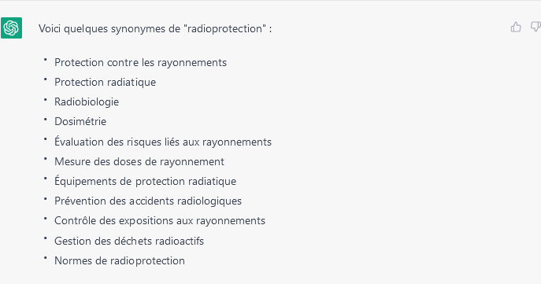Select the "Protection contre les rayonnements" line
The height and width of the screenshot is (284, 541).
pyautogui.click(x=140, y=63)
